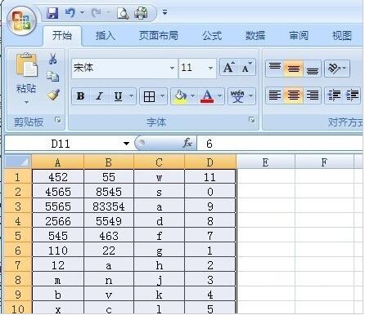Open the 审阅 tab

[299, 36]
